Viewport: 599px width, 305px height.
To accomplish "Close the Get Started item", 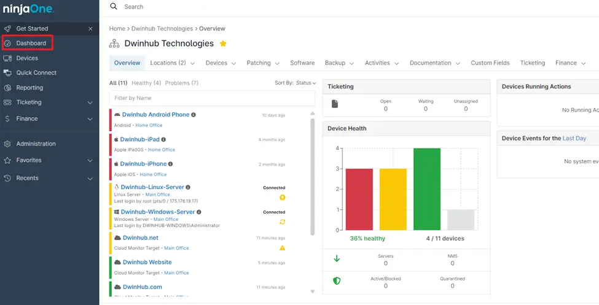I will [90, 29].
